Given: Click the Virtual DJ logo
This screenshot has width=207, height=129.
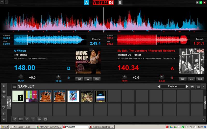Looking at the screenshot, I should [x=103, y=3].
